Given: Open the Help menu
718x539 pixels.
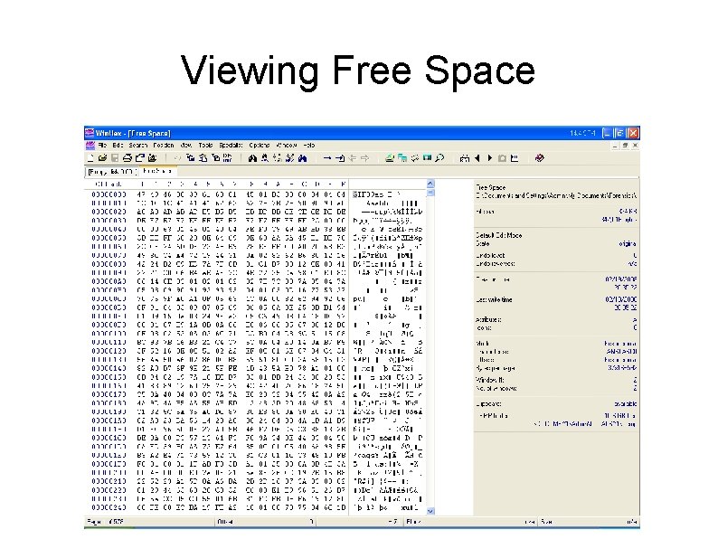Looking at the screenshot, I should coord(309,146).
